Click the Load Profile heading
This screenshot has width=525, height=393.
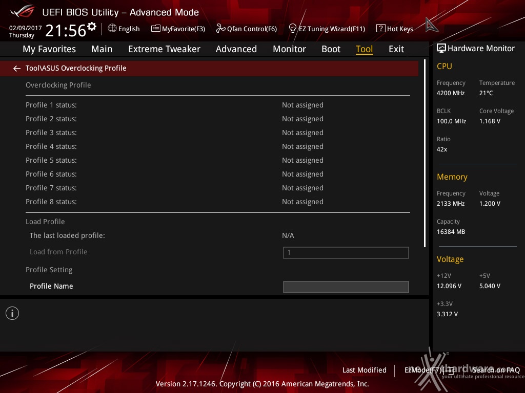[x=45, y=222]
